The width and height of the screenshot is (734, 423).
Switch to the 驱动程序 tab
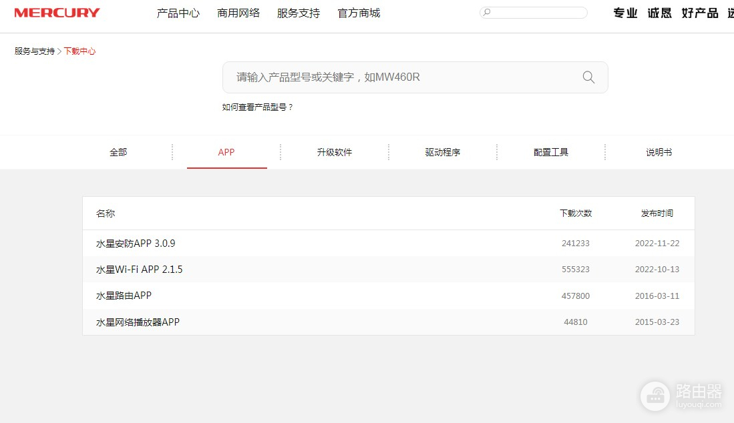[443, 152]
